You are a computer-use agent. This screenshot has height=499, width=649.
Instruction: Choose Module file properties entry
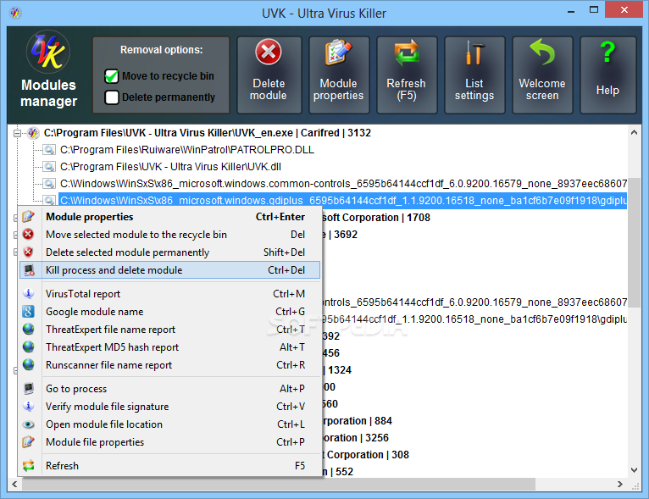point(169,442)
